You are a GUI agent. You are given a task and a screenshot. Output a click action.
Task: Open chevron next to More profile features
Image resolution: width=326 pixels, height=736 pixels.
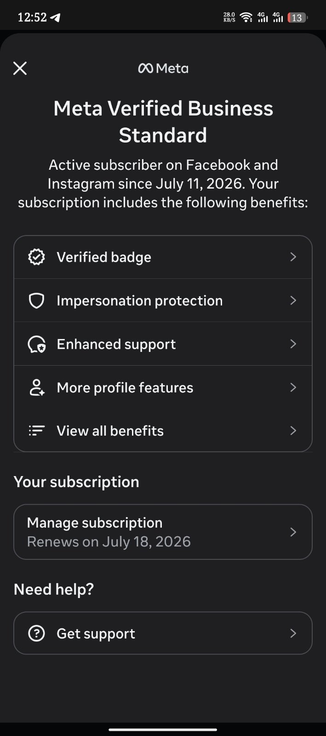coord(293,387)
